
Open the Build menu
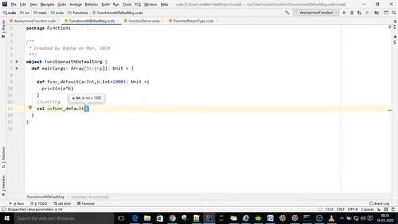[x=105, y=4]
